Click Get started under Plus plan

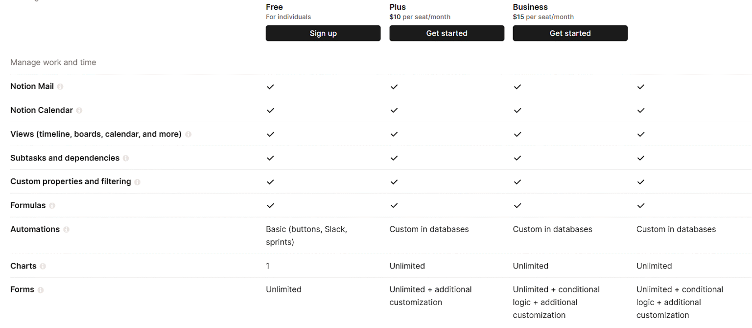coord(446,33)
